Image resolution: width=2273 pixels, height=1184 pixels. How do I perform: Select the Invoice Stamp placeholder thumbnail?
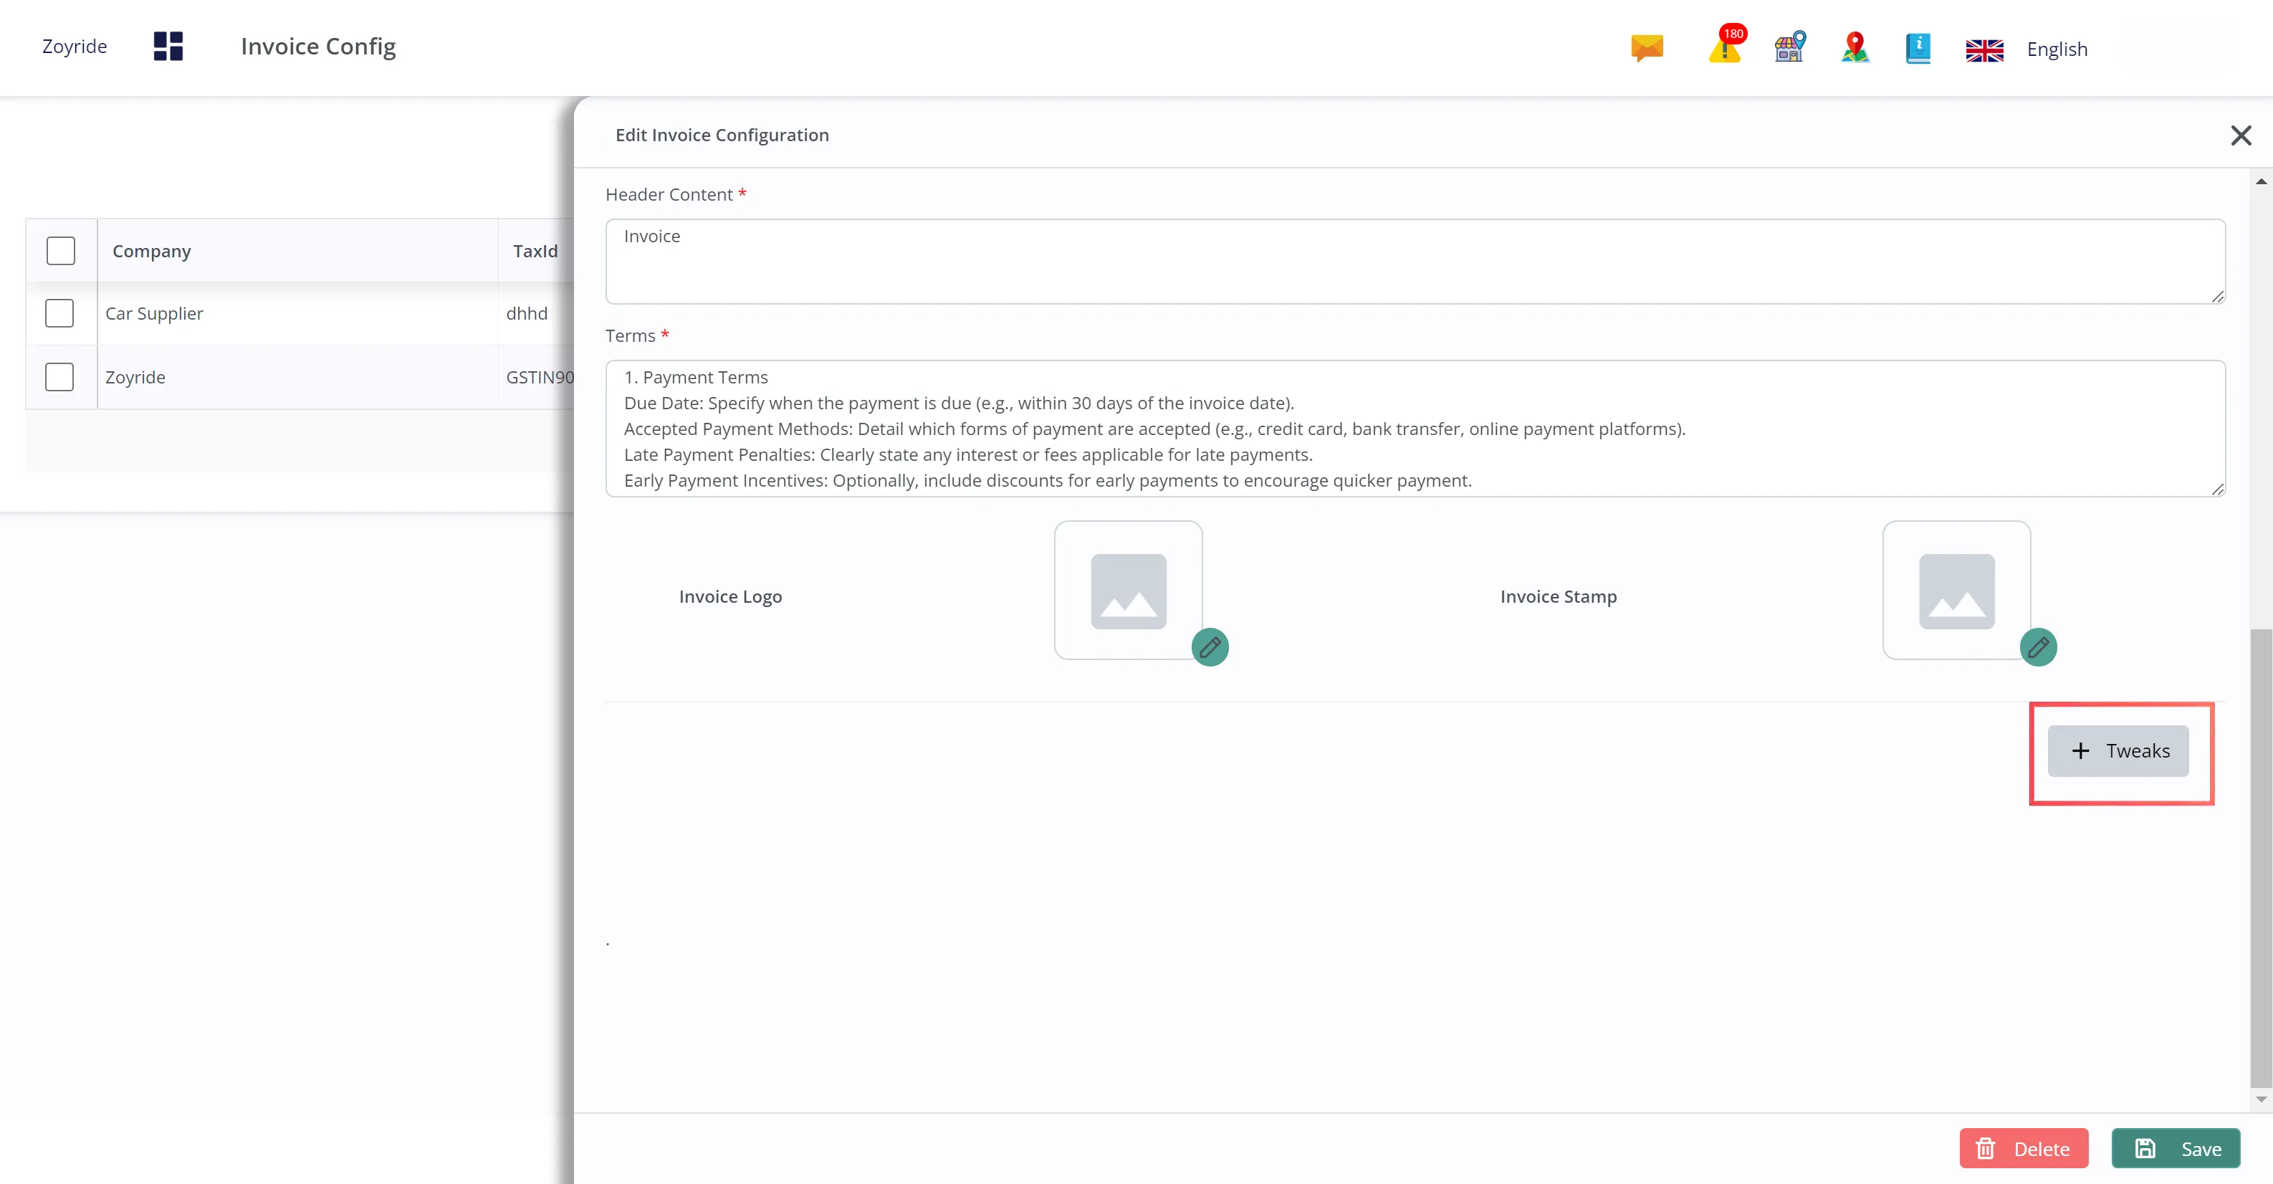click(1956, 591)
